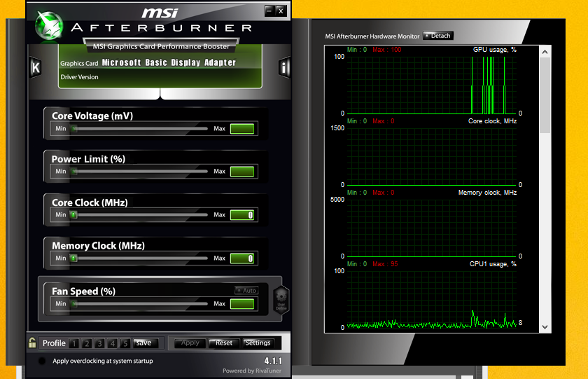Save the current profile

click(145, 343)
